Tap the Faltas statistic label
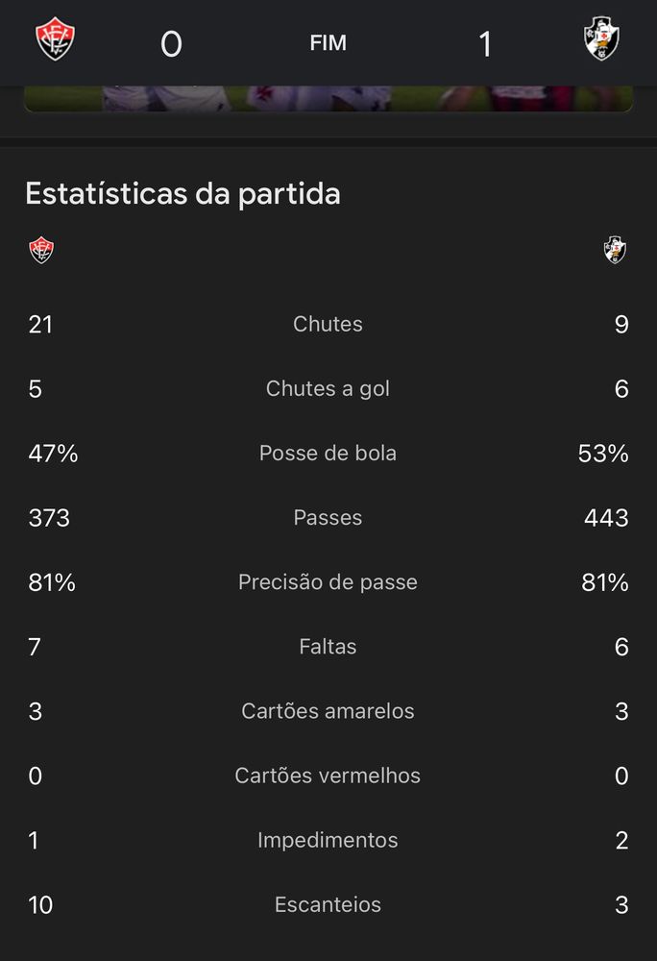The image size is (657, 961). [x=328, y=647]
